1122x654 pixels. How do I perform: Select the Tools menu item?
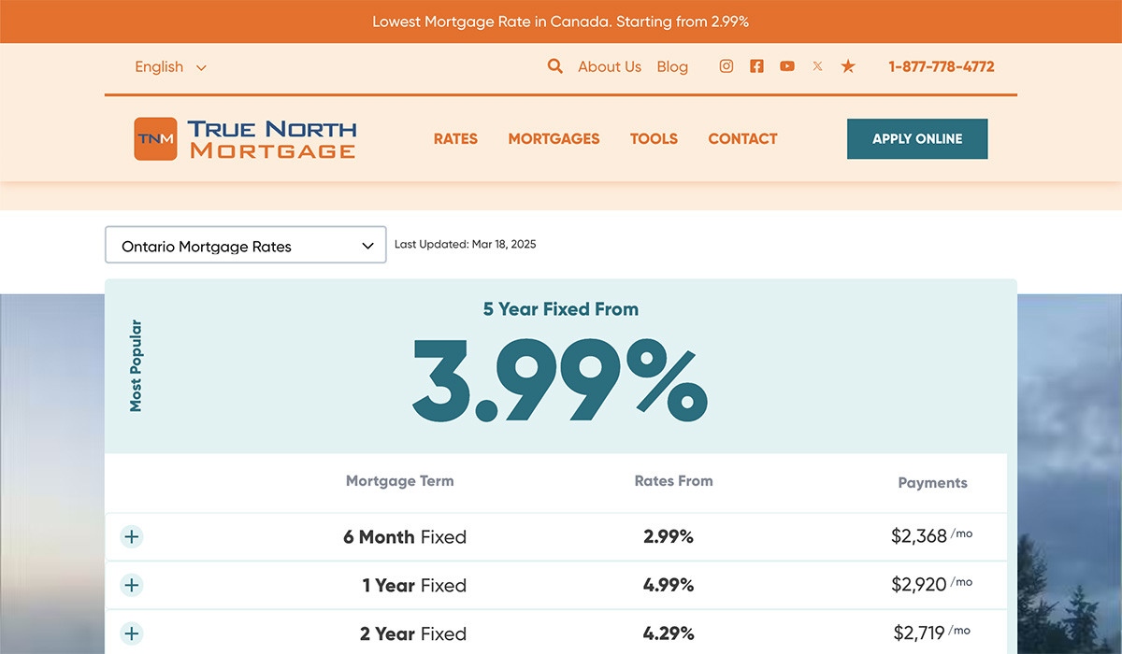point(654,138)
